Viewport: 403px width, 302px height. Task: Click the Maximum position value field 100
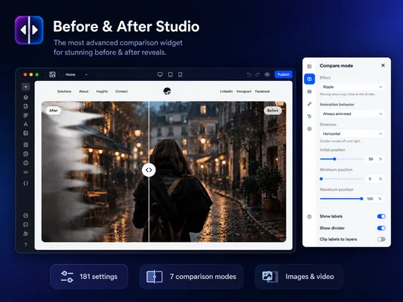click(375, 199)
